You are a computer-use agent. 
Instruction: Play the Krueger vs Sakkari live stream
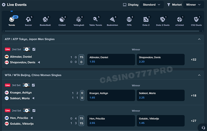(26, 85)
